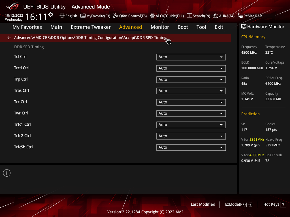Open the TrfcSb Ctrl dropdown
Screen dimensions: 290x217
[x=191, y=147]
